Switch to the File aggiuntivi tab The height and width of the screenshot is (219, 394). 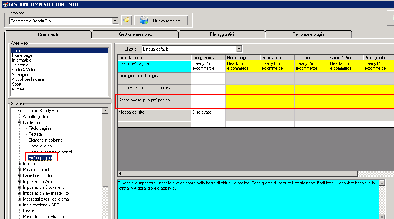pos(222,34)
